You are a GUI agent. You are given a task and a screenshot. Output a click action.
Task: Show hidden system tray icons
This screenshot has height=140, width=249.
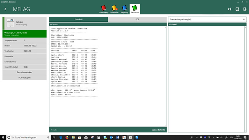tap(197, 138)
